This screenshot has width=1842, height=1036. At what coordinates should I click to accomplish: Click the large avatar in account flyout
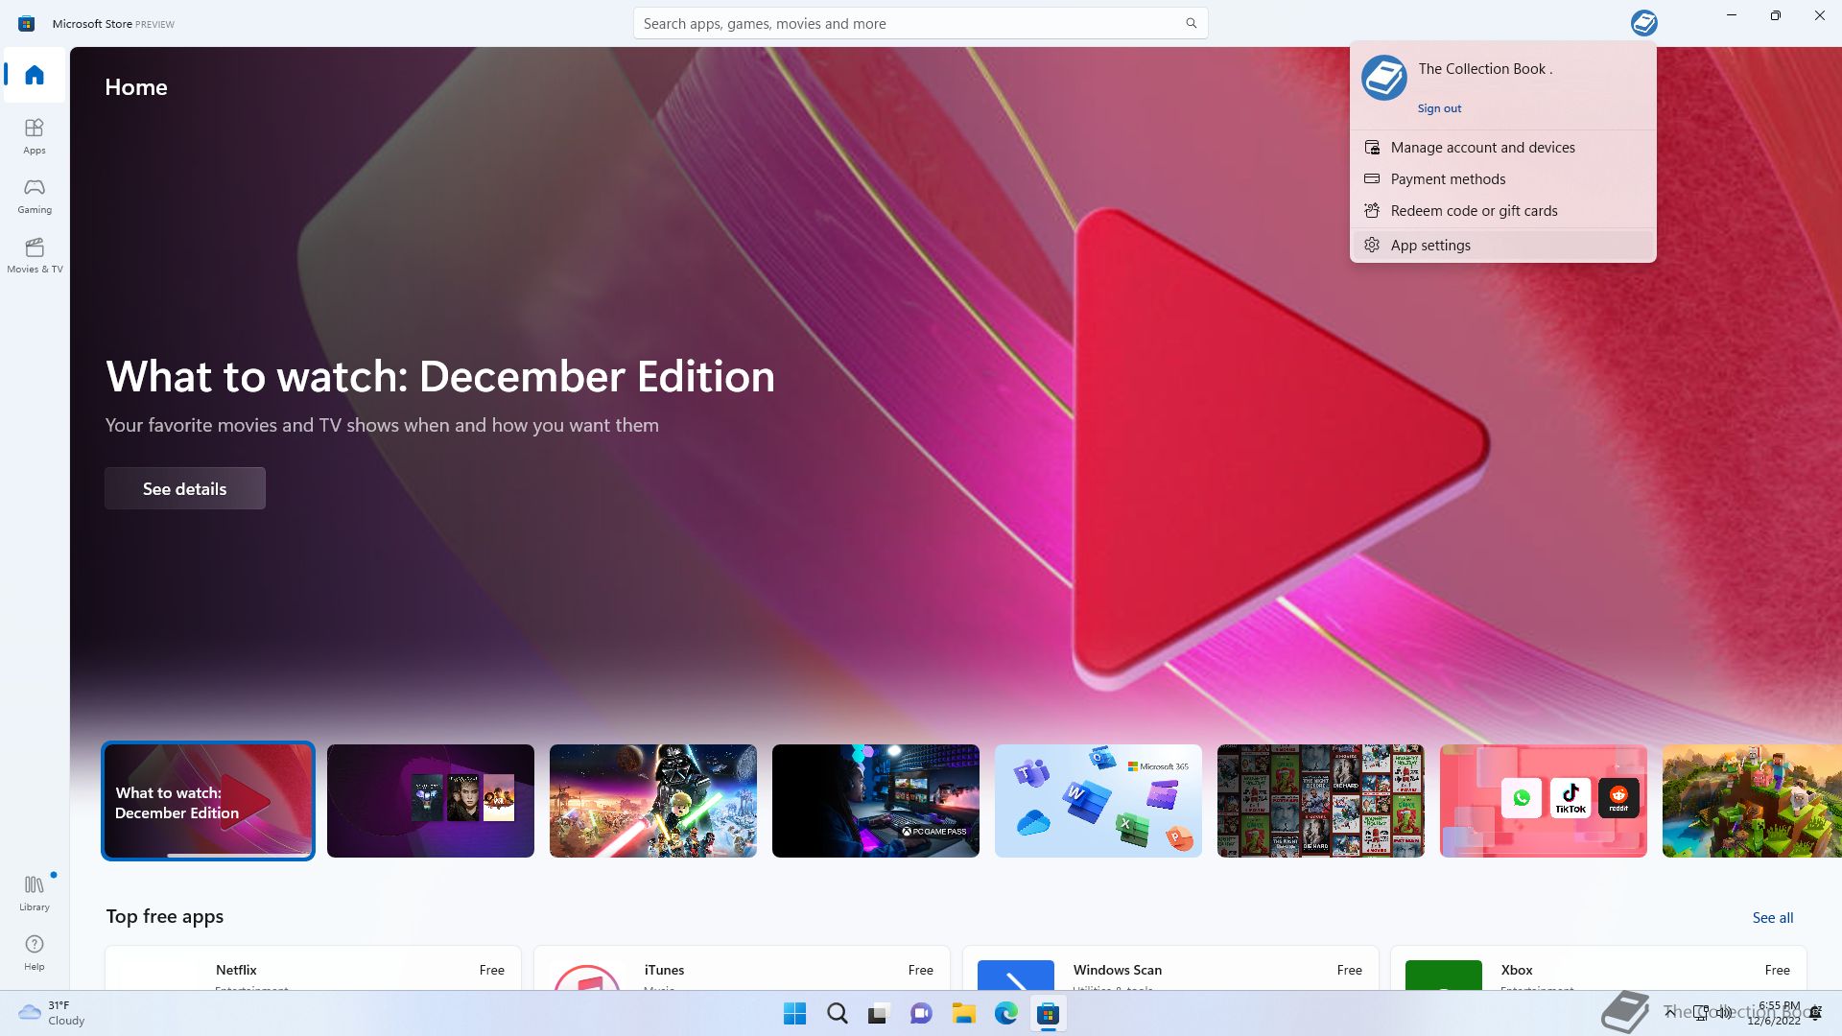1384,78
